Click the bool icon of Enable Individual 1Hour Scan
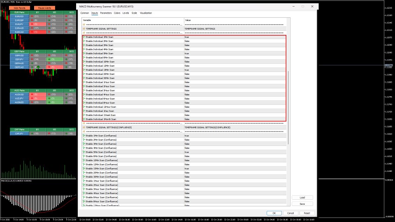Viewport: 395px width, 222px height. tap(84, 82)
